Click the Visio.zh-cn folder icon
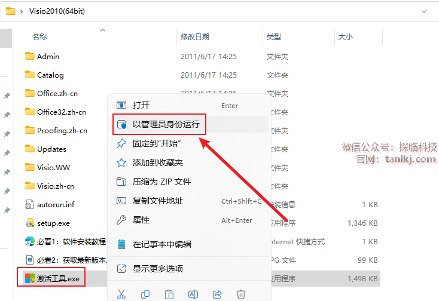Screen dimensions: 439x301 click(30, 186)
